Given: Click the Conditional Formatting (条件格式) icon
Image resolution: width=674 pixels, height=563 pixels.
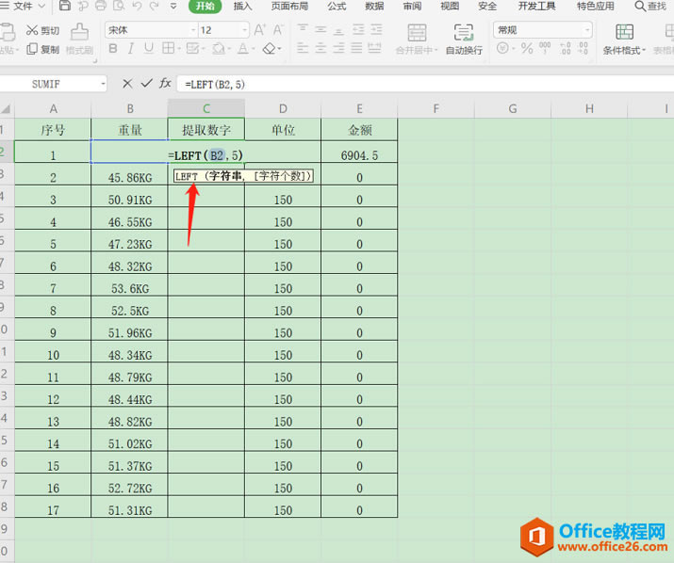Looking at the screenshot, I should tap(624, 33).
